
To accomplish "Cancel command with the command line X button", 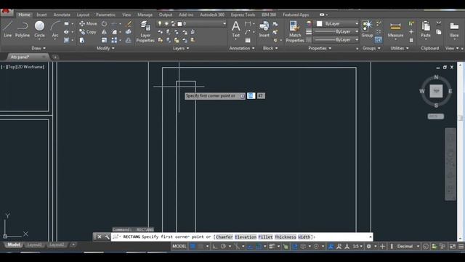I will [100, 237].
